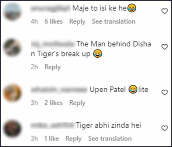Image resolution: width=172 pixels, height=147 pixels.
Task: Open avatar of the Upen Patel commenter
Action: (x=12, y=93)
